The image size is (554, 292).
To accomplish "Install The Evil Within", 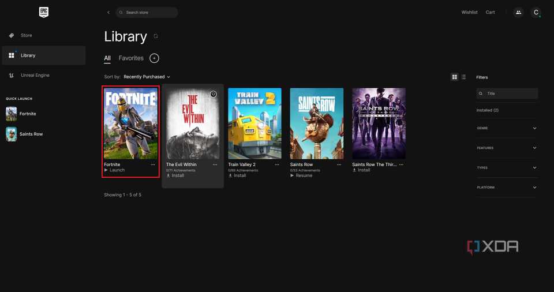I will [x=175, y=175].
